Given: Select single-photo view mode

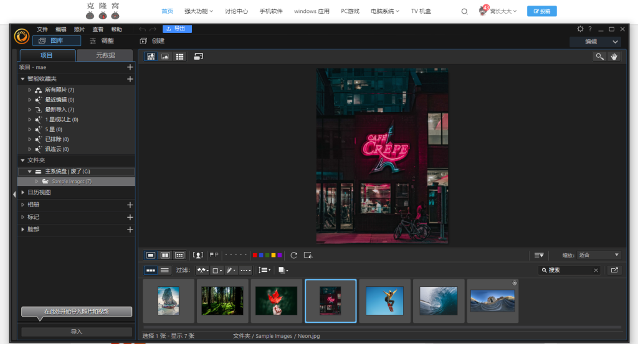Looking at the screenshot, I should 151,255.
